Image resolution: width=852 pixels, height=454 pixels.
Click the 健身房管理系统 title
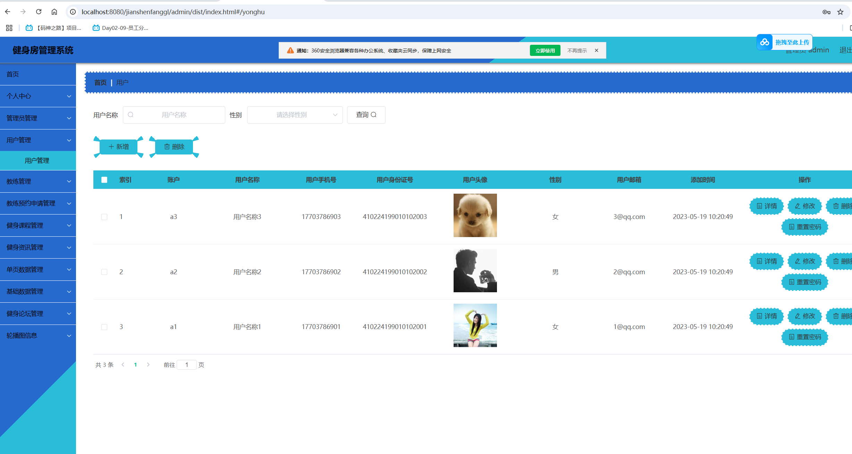43,50
